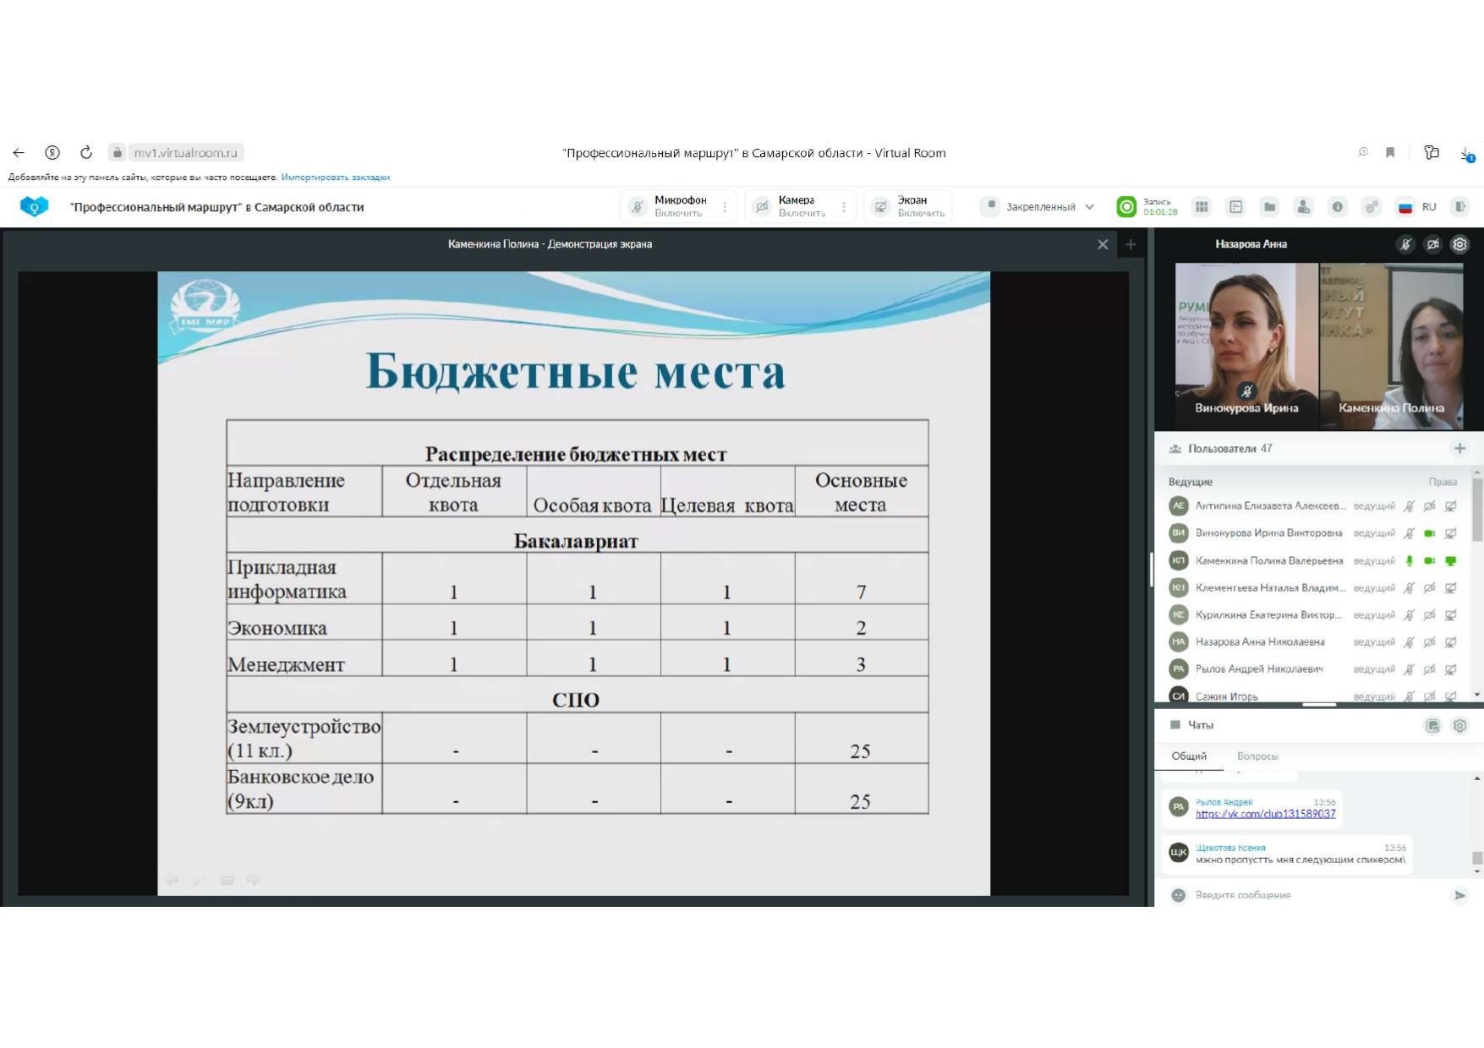
Task: Click the folder files icon in toolbar
Action: 1269,207
